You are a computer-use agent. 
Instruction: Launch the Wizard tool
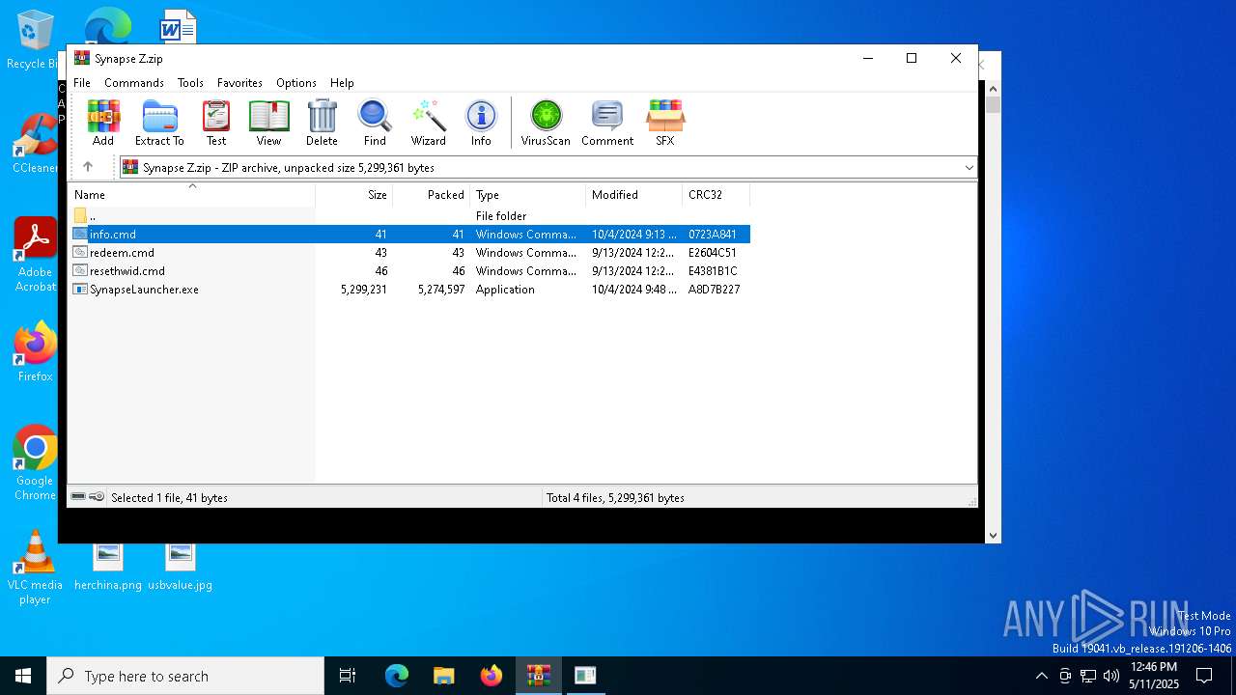tap(428, 123)
